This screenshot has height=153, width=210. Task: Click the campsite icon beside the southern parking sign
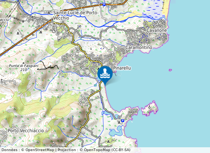tap(119, 122)
